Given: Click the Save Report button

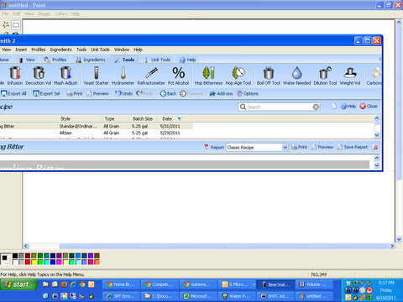Looking at the screenshot, I should click(x=353, y=147).
